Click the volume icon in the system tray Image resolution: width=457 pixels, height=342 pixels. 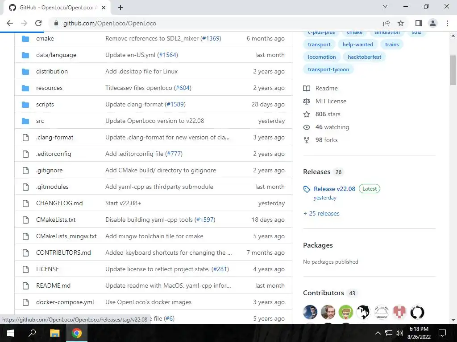(x=399, y=333)
